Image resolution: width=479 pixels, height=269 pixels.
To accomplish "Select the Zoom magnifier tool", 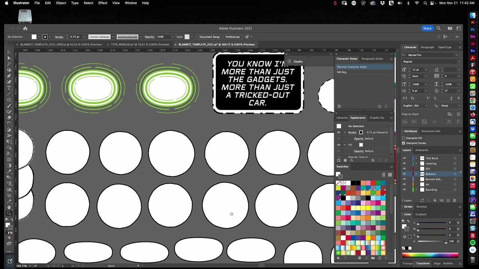I will pos(9,213).
